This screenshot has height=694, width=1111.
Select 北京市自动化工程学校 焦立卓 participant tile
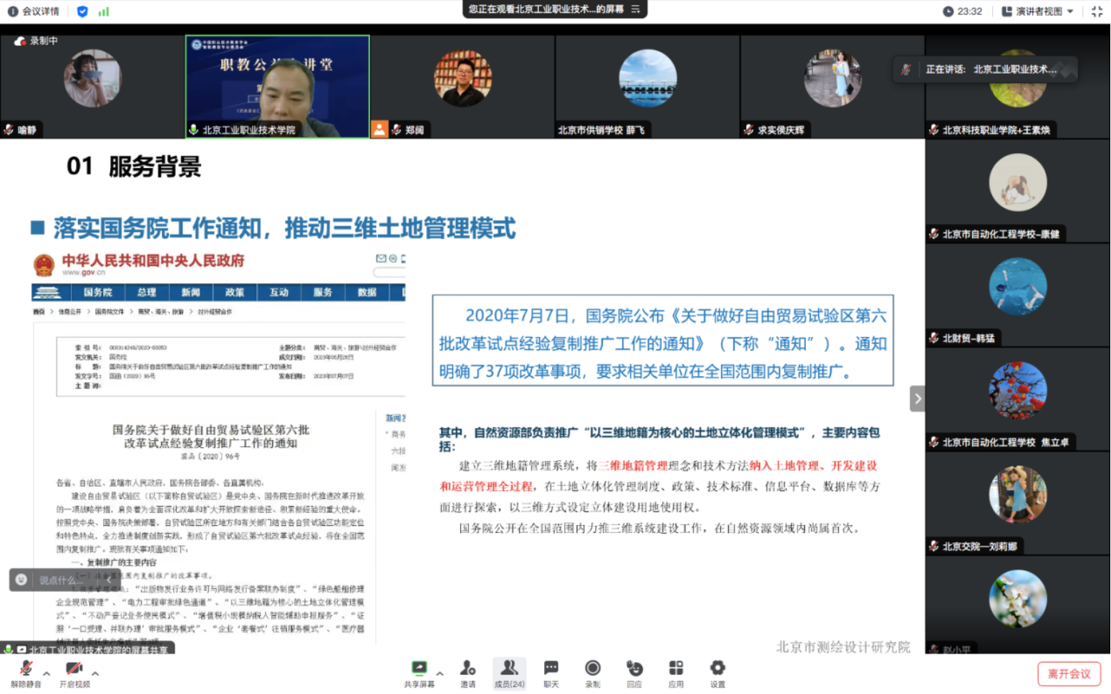click(1018, 399)
